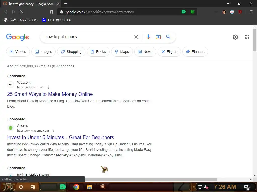The height and width of the screenshot is (192, 257).
Task: Click the striped flag extension icon
Action: pyautogui.click(x=232, y=12)
